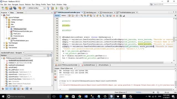177x99 pixels.
Task: Toggle Sort by Name in Navigator
Action: 27,89
